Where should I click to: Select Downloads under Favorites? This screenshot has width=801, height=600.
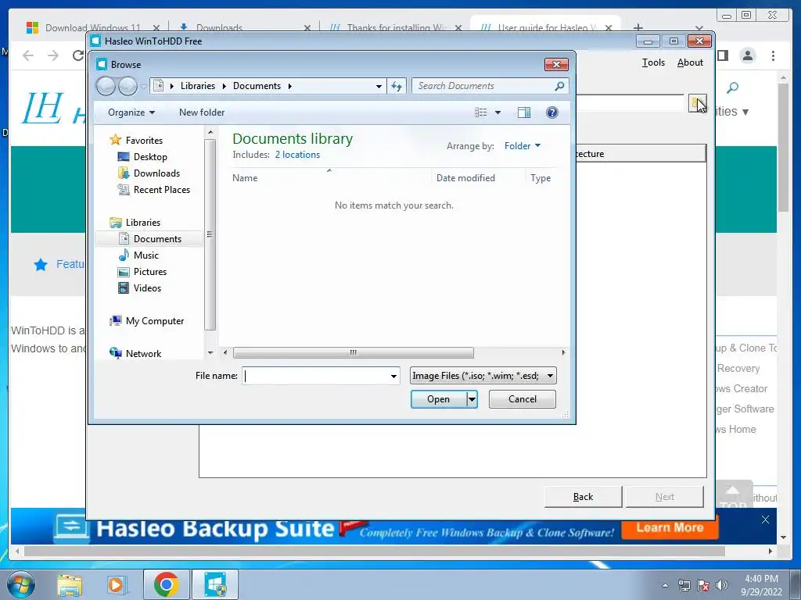pyautogui.click(x=156, y=173)
